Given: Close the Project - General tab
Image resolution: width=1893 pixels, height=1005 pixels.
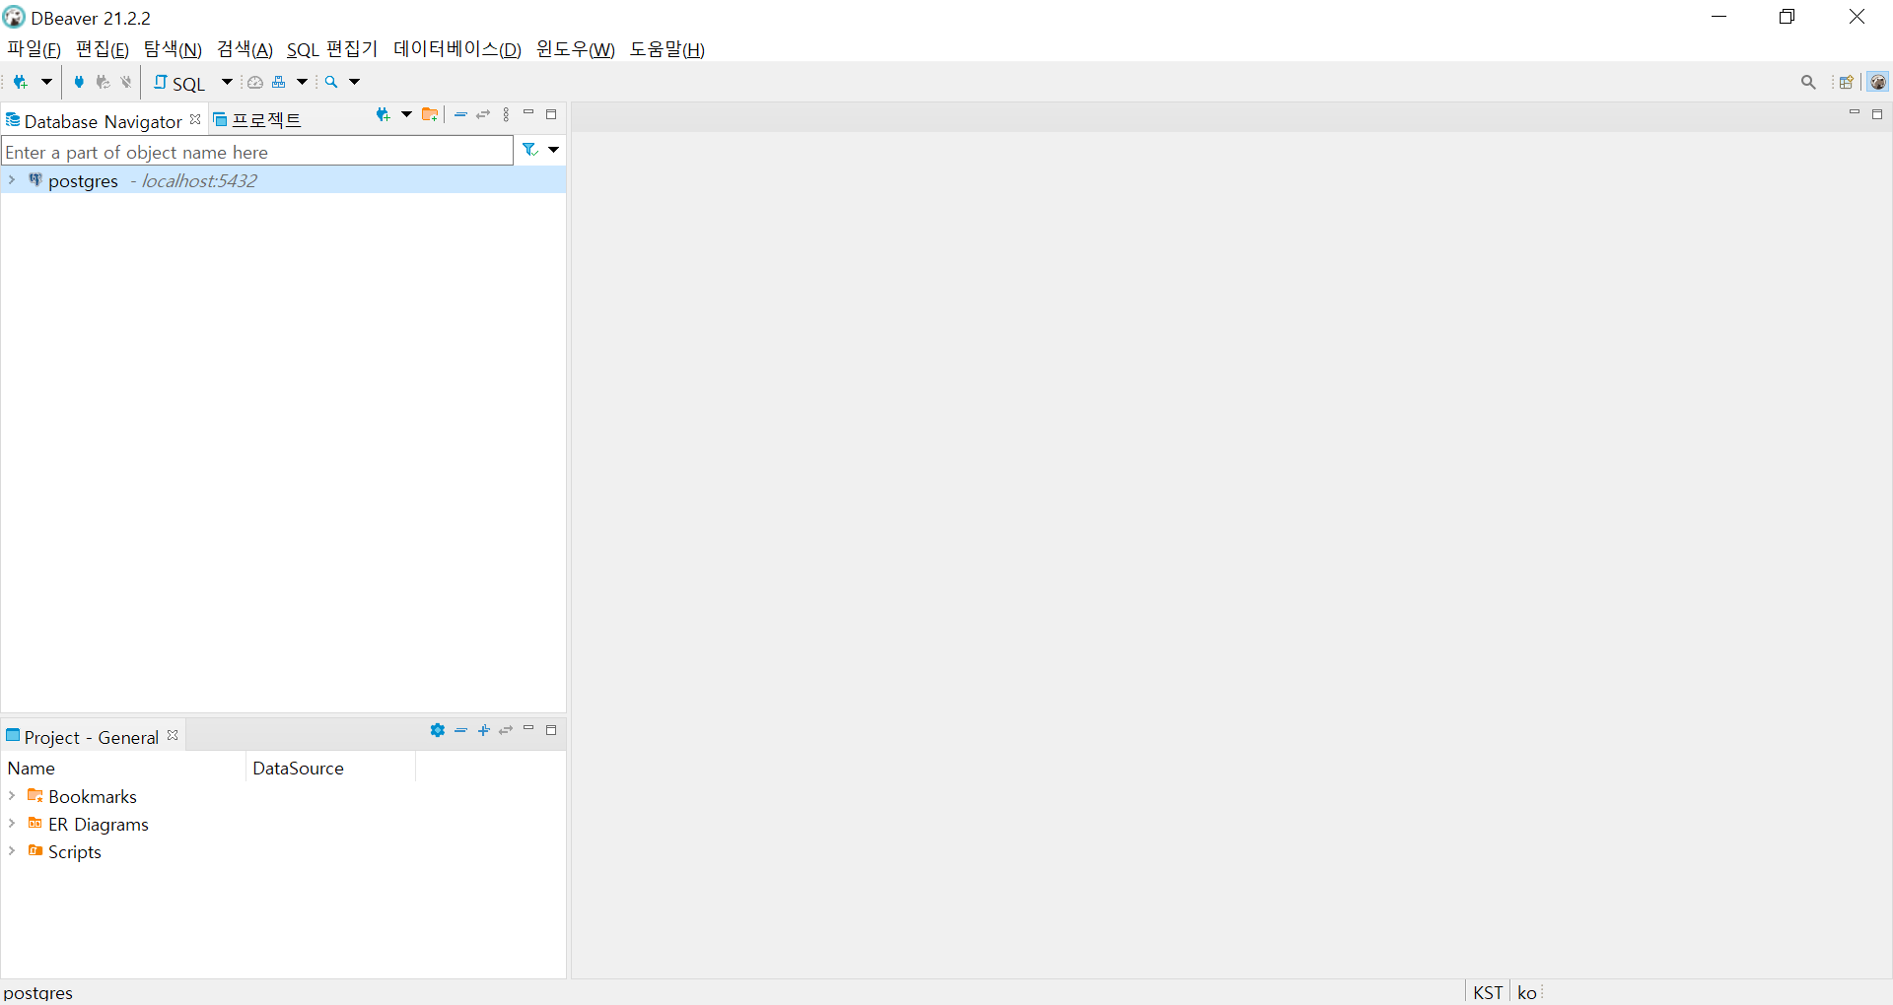Looking at the screenshot, I should (x=173, y=735).
